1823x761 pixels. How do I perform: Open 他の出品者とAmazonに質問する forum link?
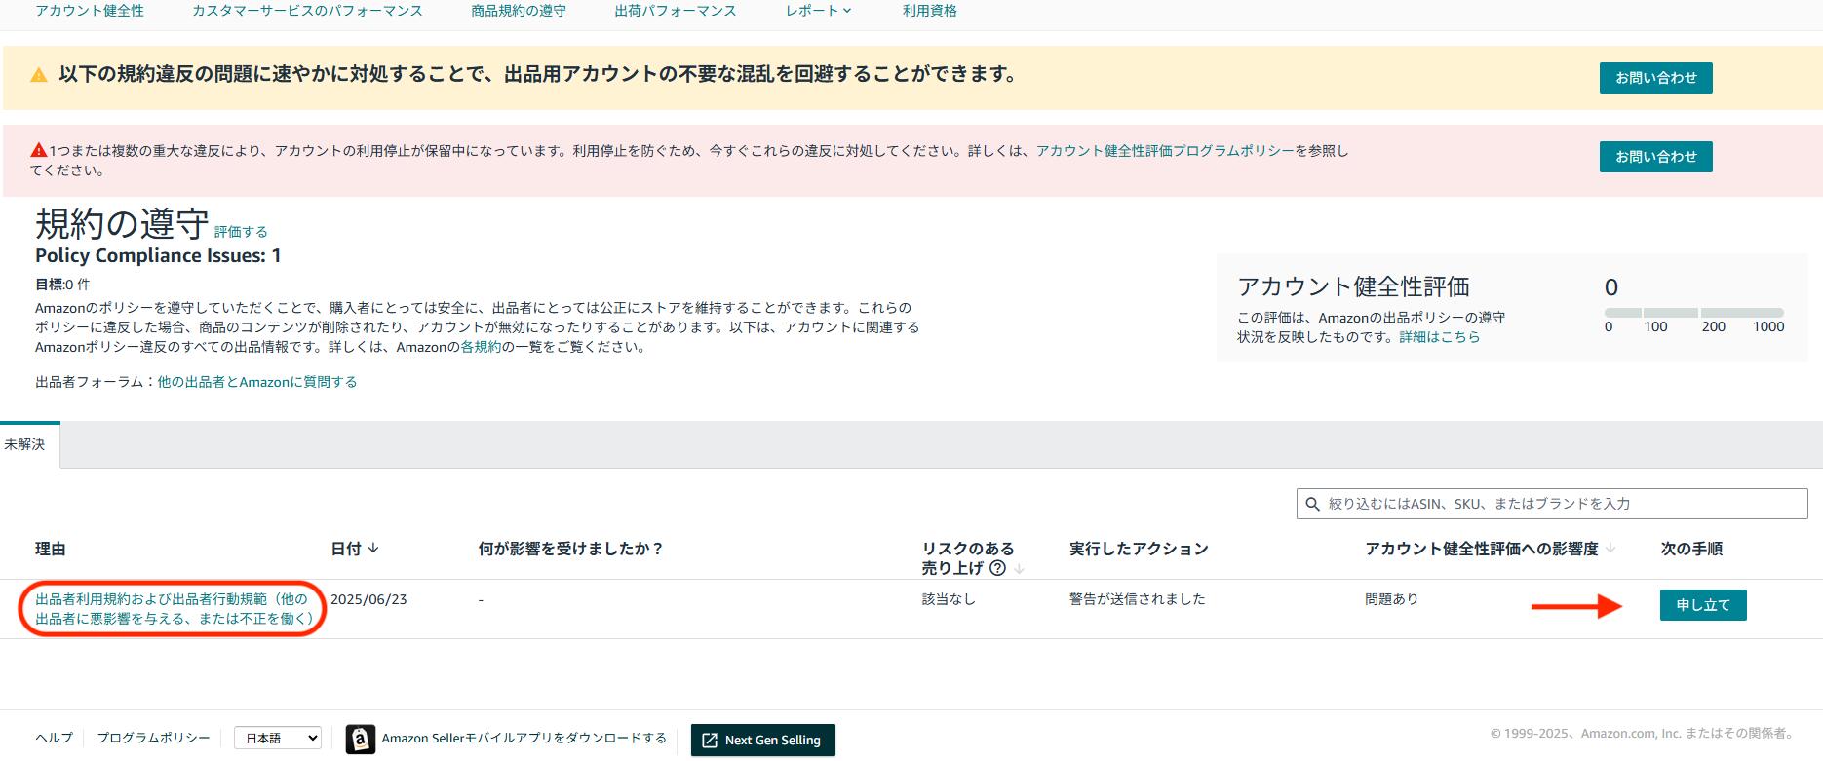pos(257,382)
